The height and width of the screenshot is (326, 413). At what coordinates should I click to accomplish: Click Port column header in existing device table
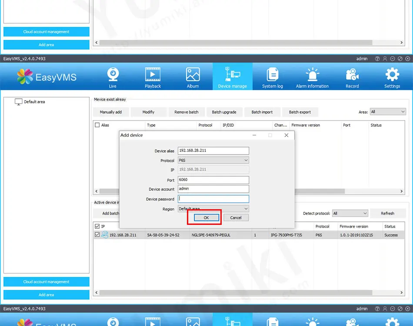pos(346,125)
